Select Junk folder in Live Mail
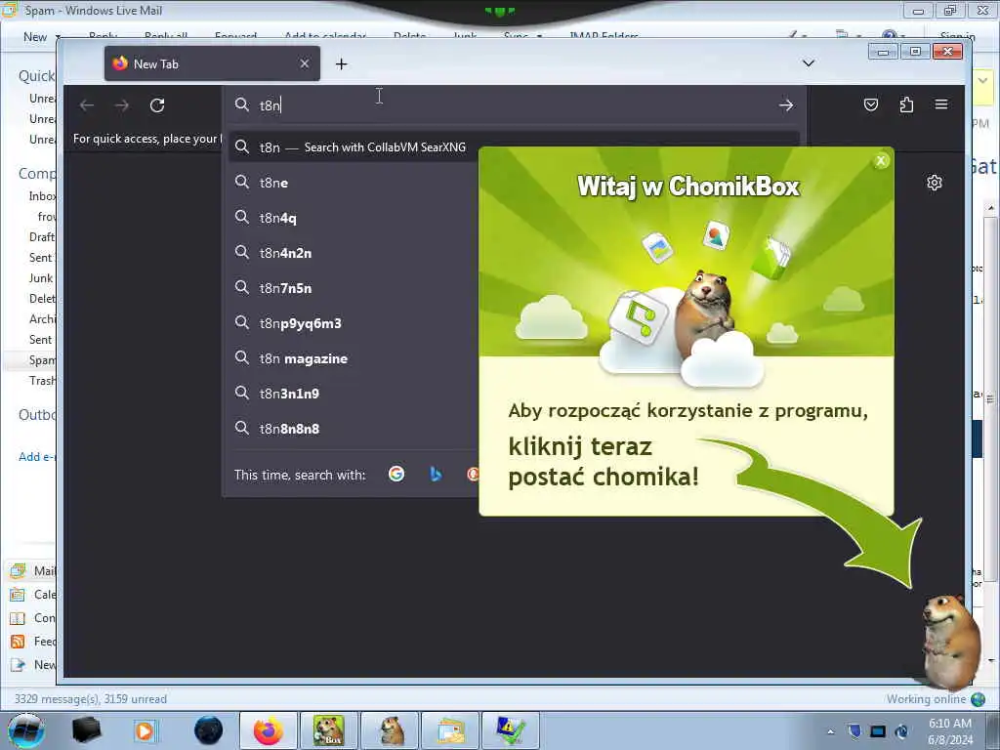1000x750 pixels. [41, 278]
